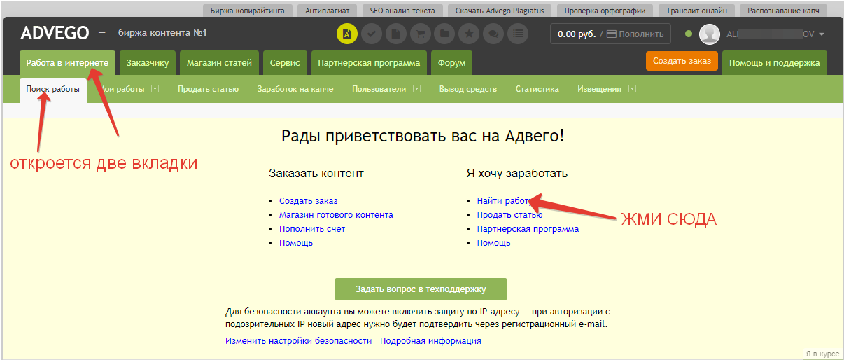
Task: Click the star icon in the header
Action: coord(468,33)
